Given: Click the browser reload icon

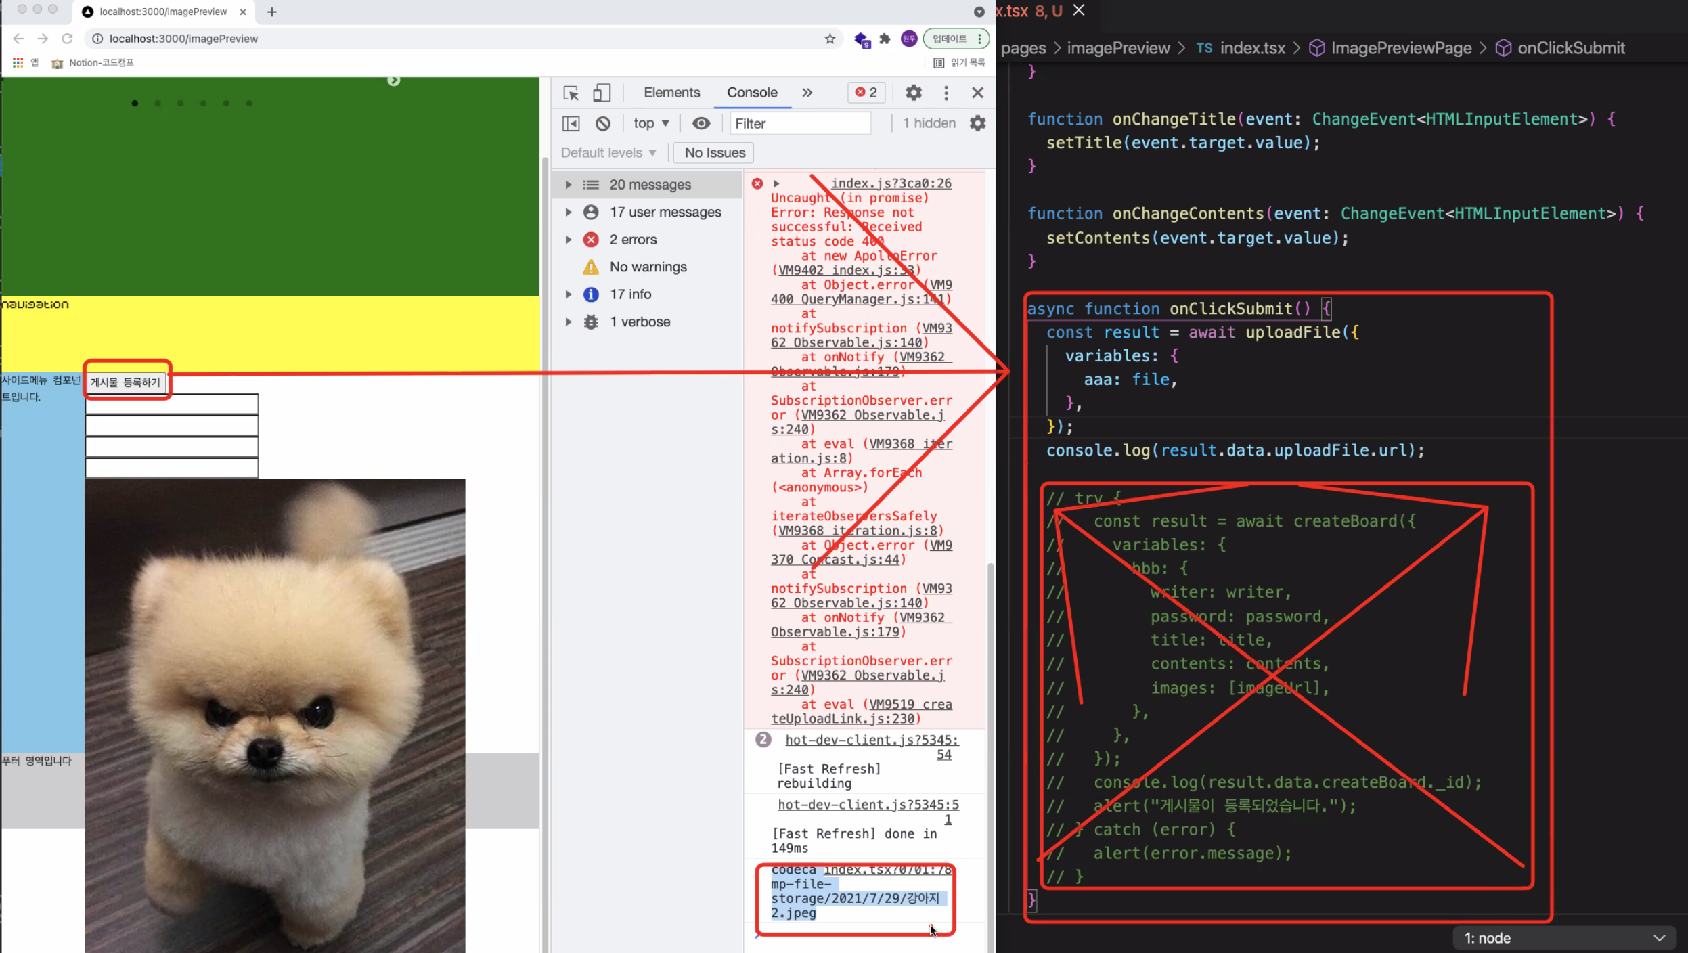Looking at the screenshot, I should 67,39.
